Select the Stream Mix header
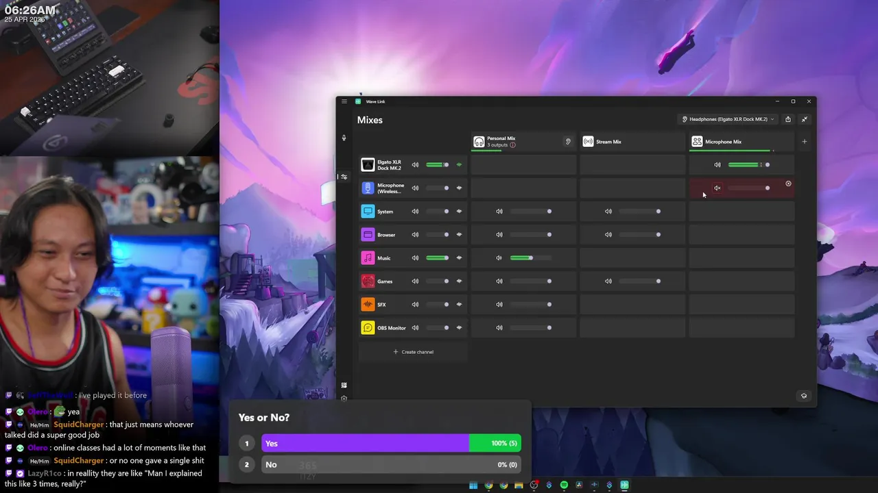 coord(632,142)
